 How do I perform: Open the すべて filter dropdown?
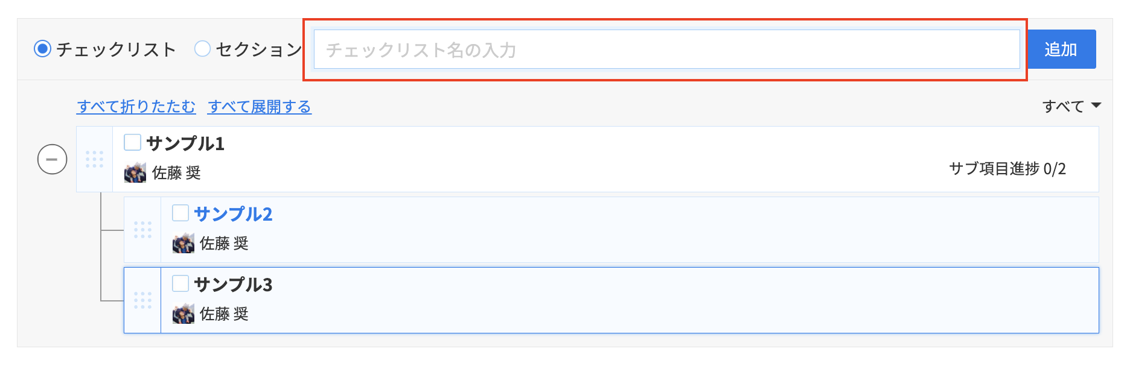1071,107
